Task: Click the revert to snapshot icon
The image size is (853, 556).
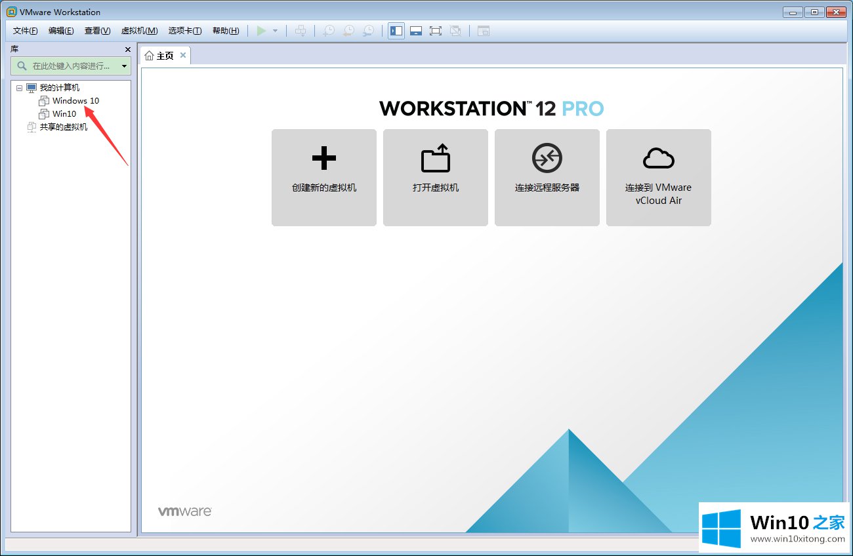Action: tap(348, 31)
